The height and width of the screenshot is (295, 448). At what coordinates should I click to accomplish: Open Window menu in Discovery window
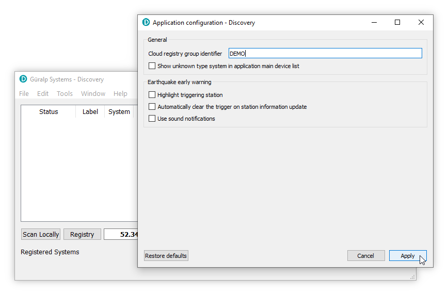(93, 94)
